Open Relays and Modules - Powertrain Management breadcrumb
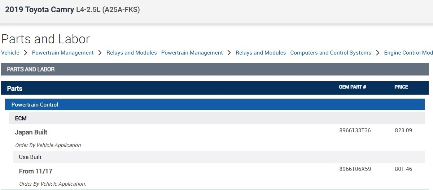 point(165,53)
